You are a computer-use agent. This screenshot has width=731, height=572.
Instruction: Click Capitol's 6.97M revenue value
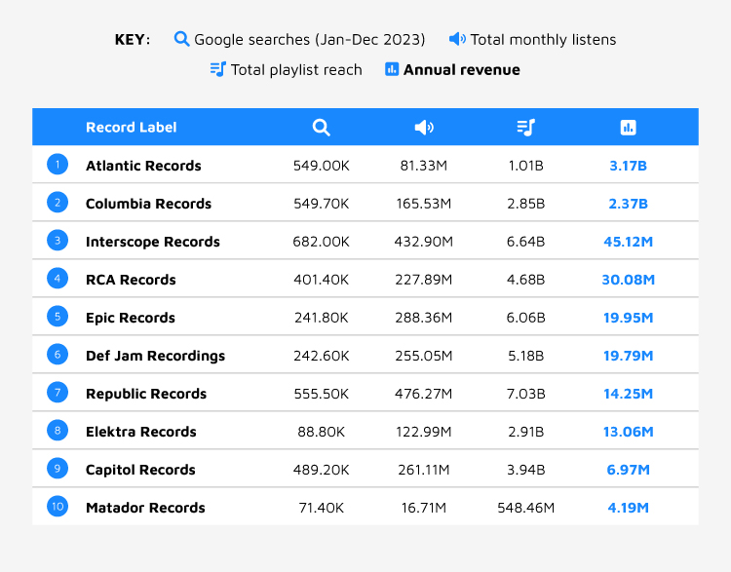(628, 470)
